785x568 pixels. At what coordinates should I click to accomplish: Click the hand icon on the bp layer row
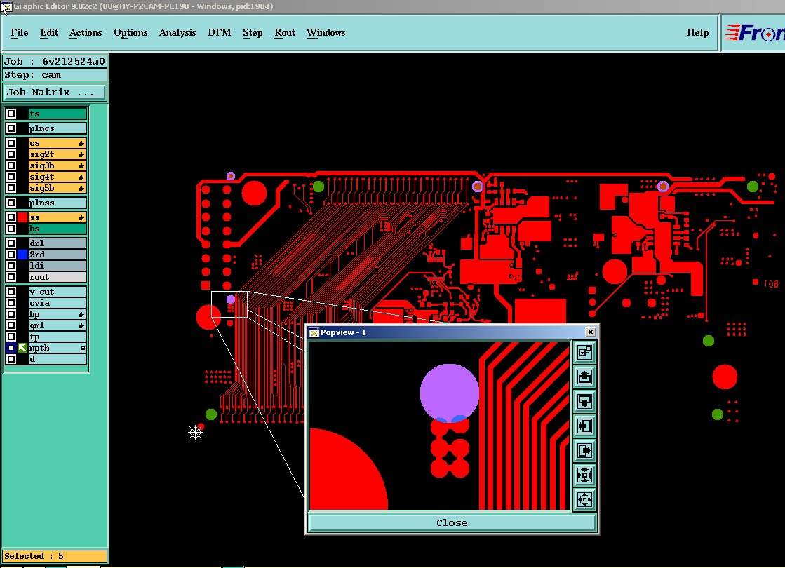(81, 315)
